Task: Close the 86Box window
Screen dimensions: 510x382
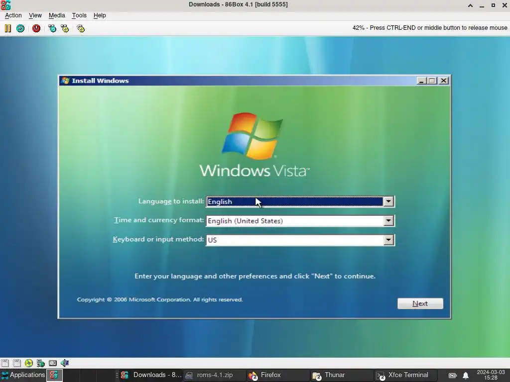Action: [x=505, y=5]
